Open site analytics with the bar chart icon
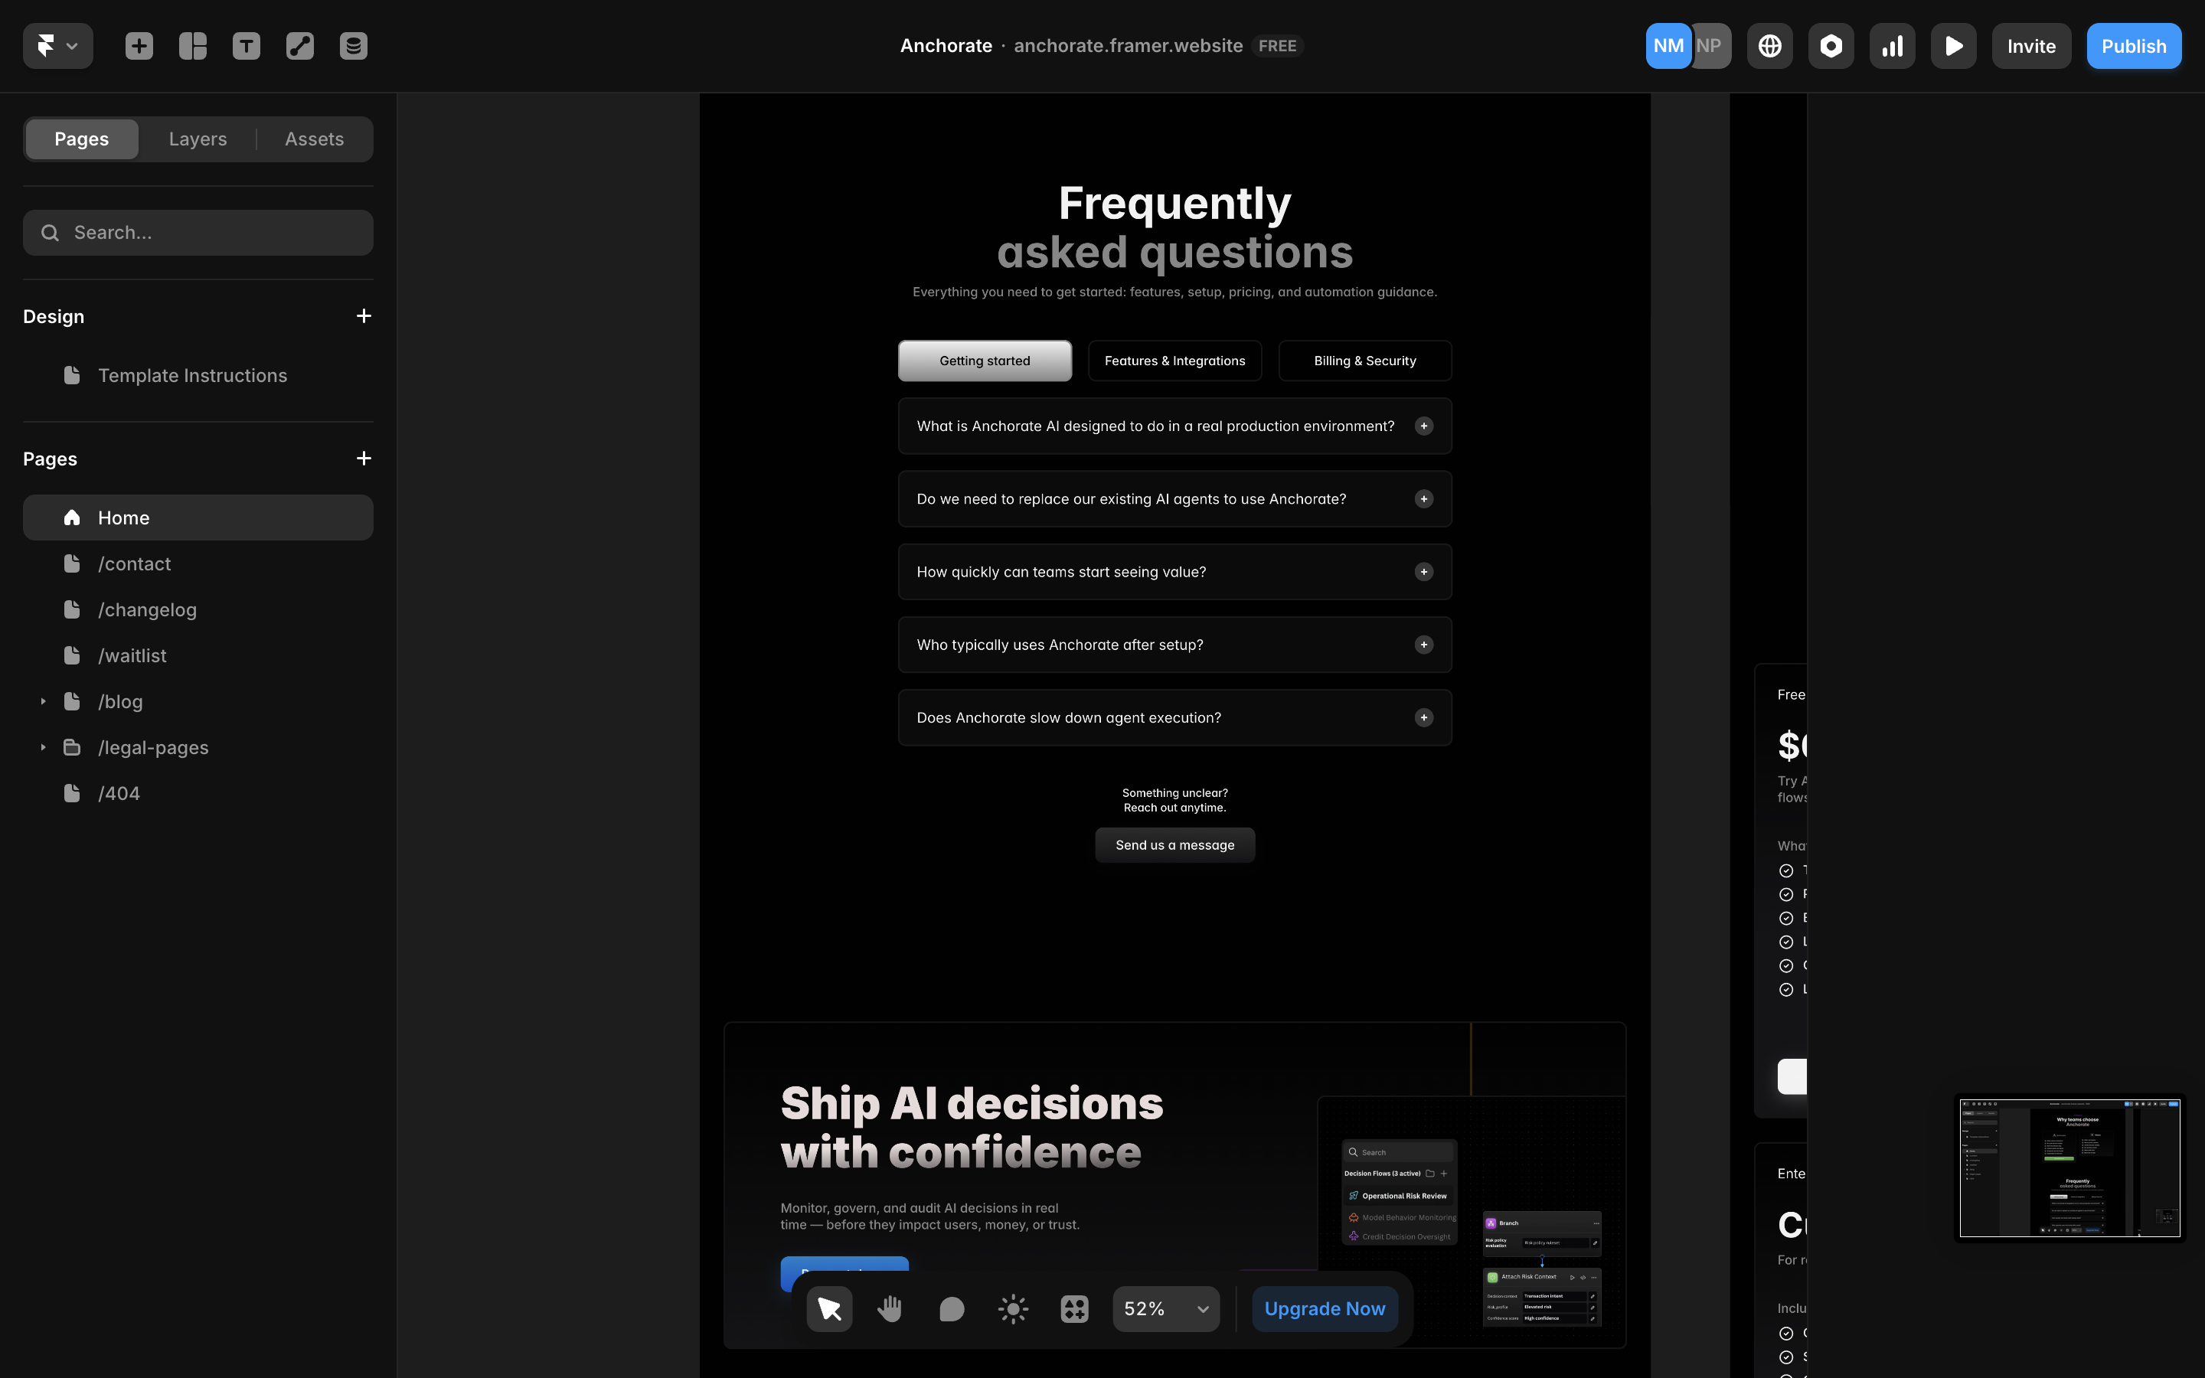2205x1378 pixels. click(x=1892, y=44)
